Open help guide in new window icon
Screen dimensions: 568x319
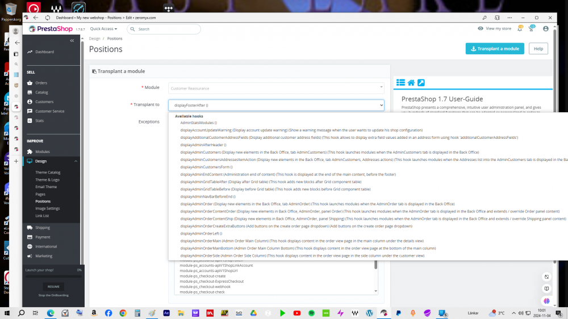421,83
